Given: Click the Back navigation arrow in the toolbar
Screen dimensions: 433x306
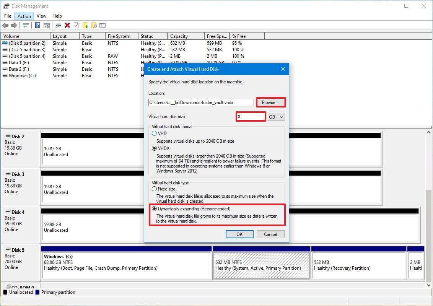Looking at the screenshot, I should [5, 25].
